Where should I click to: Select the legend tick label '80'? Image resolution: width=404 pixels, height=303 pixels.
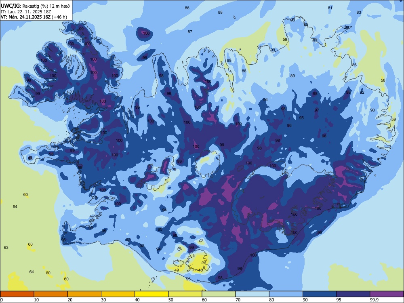(x=271, y=300)
